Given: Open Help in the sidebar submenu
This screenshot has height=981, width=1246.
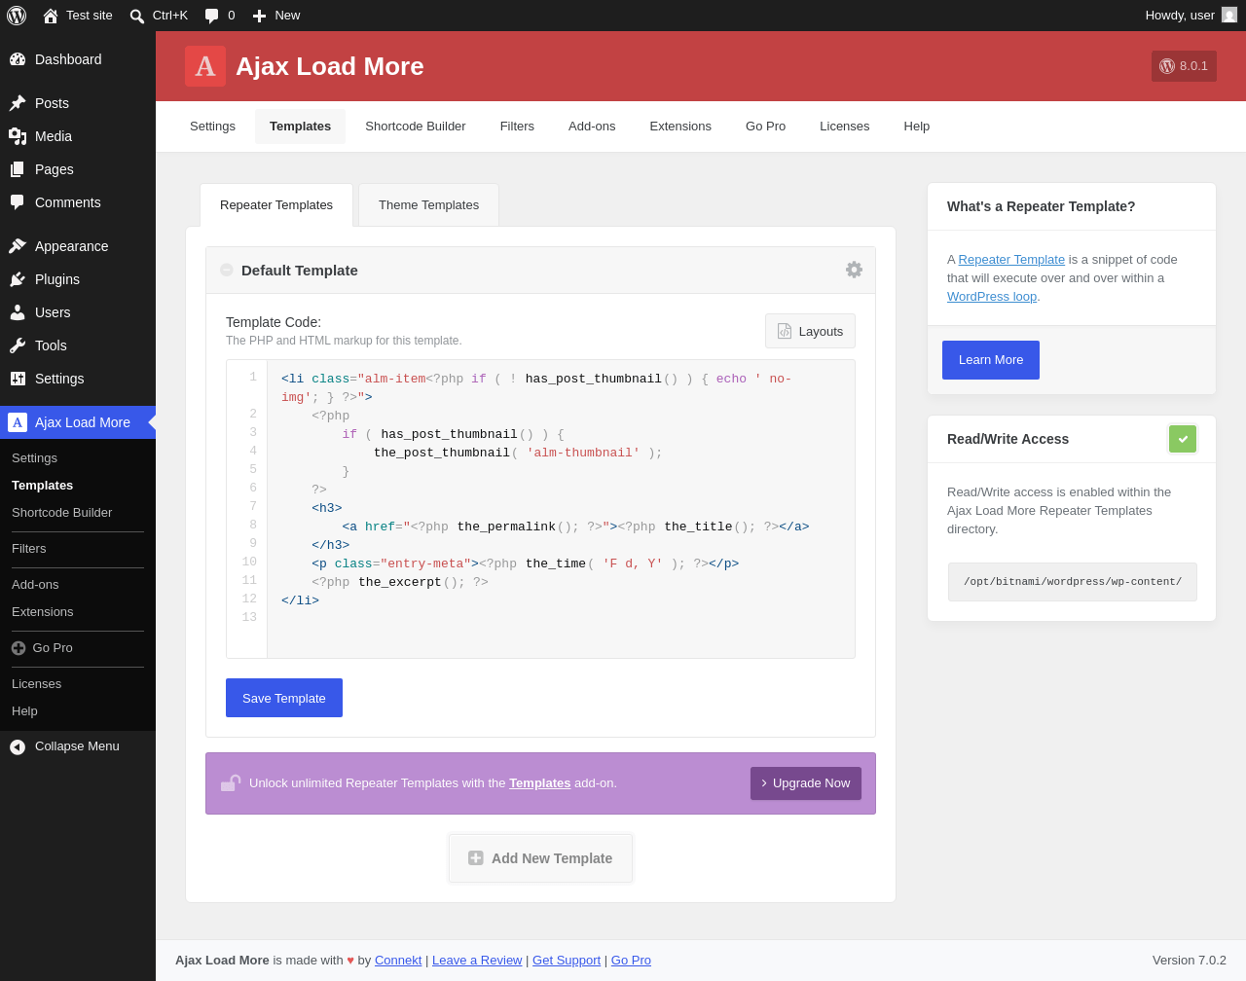Looking at the screenshot, I should (25, 711).
